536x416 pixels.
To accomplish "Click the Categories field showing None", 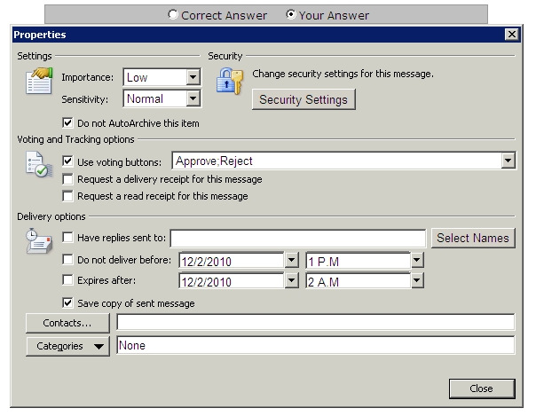I will click(316, 345).
